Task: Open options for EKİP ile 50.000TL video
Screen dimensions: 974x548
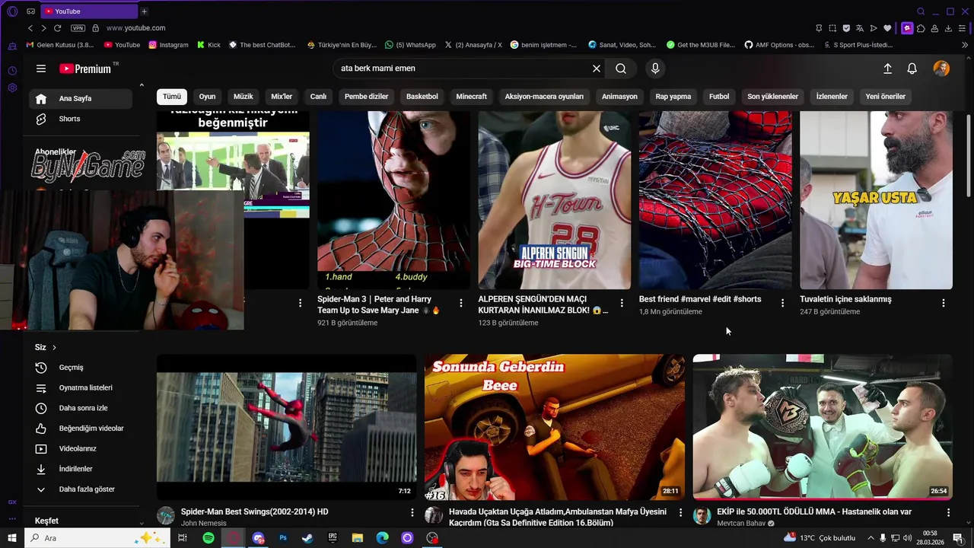Action: (x=948, y=513)
